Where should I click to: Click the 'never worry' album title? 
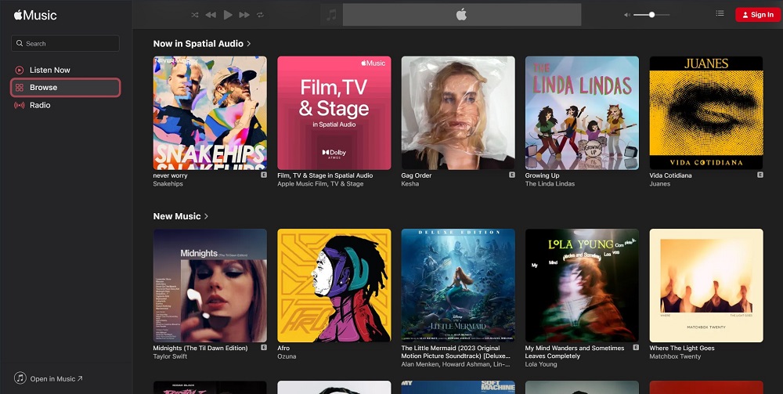170,175
